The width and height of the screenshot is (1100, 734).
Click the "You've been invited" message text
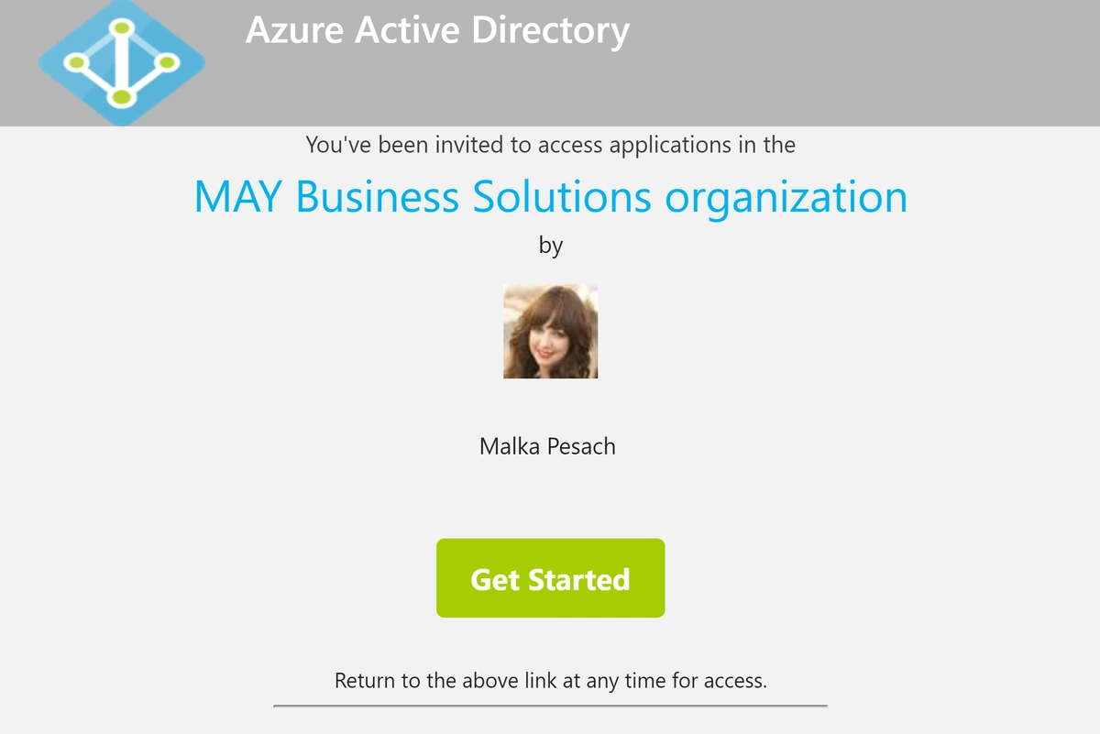click(550, 145)
